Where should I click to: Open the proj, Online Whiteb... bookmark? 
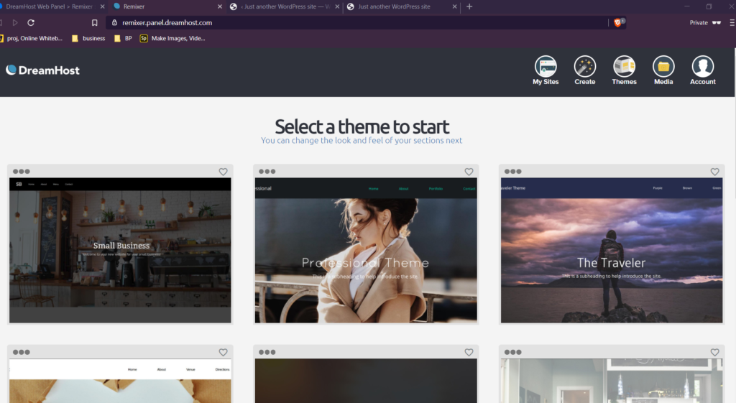pyautogui.click(x=31, y=39)
